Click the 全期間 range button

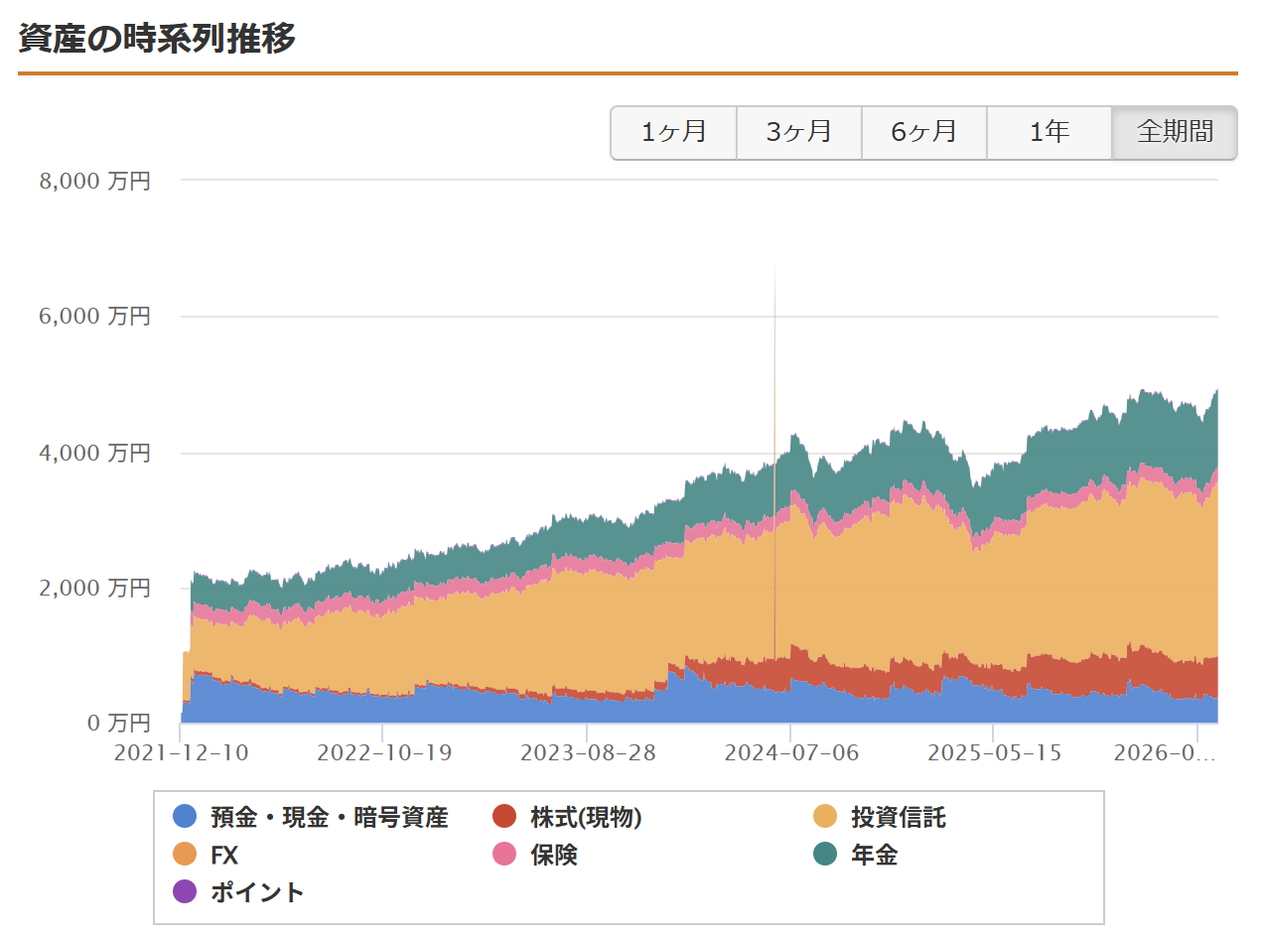[x=1175, y=132]
